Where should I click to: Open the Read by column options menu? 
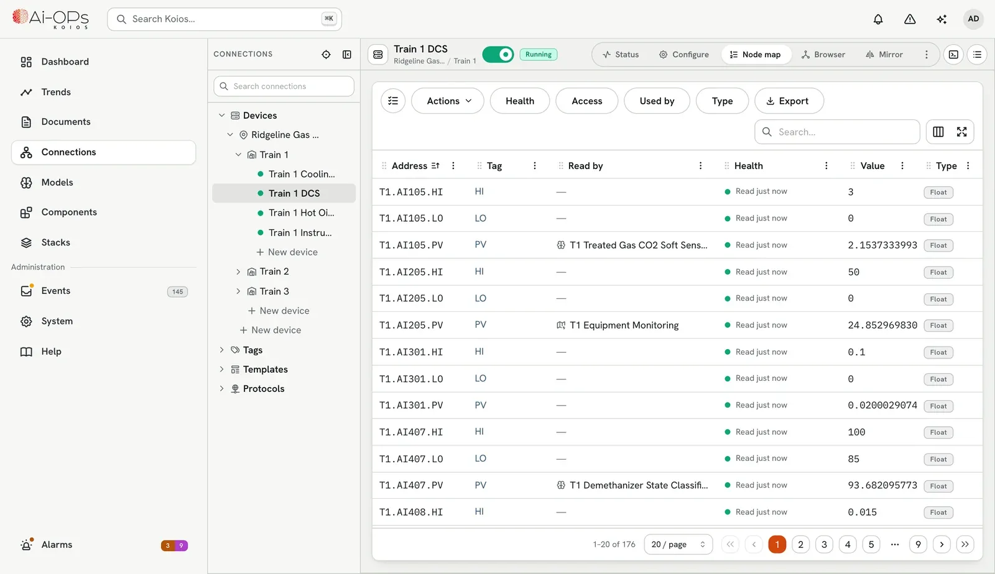pos(701,166)
